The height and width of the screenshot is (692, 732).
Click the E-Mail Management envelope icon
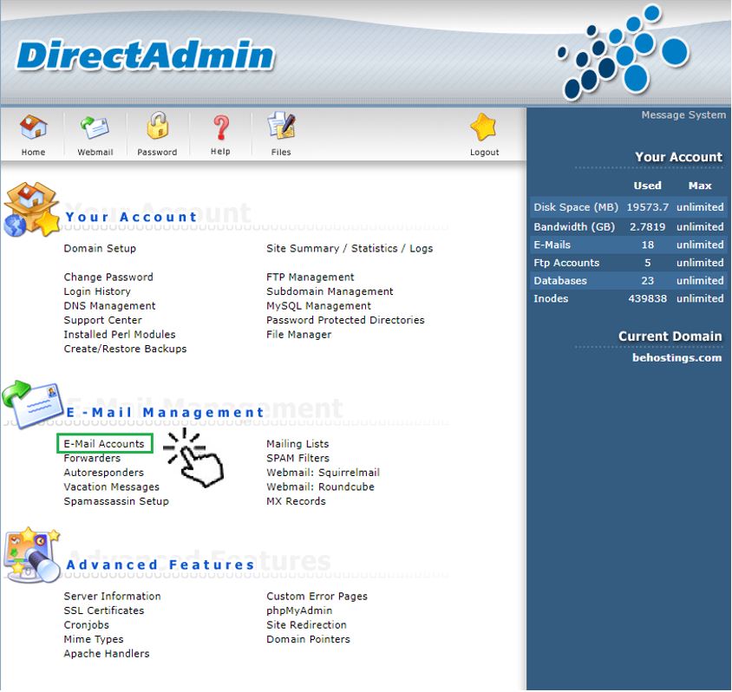(33, 403)
